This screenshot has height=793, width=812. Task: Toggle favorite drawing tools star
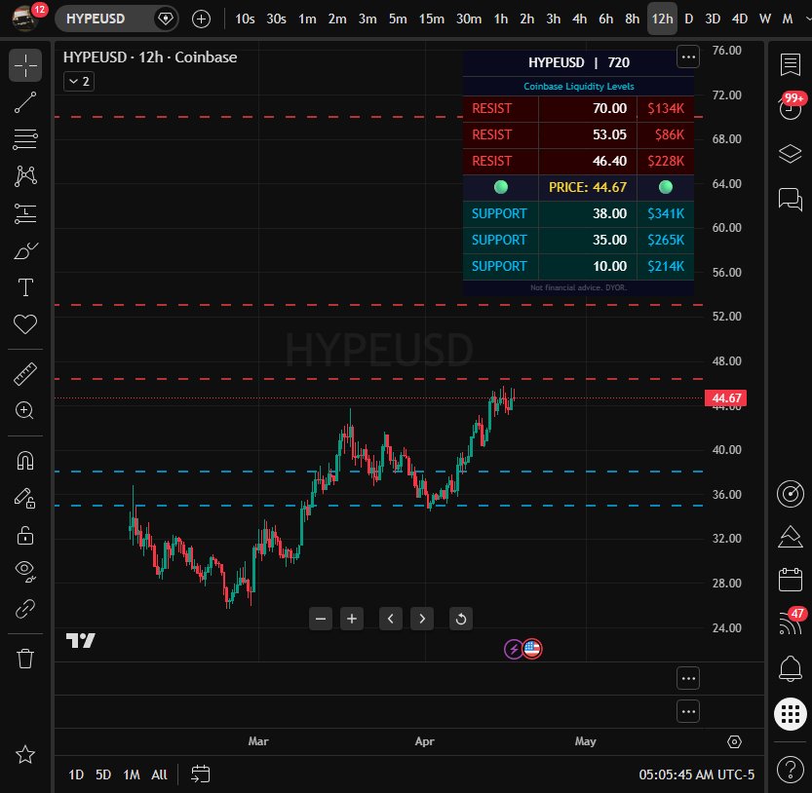click(24, 754)
